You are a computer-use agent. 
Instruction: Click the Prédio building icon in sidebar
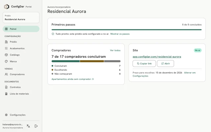[6, 42]
